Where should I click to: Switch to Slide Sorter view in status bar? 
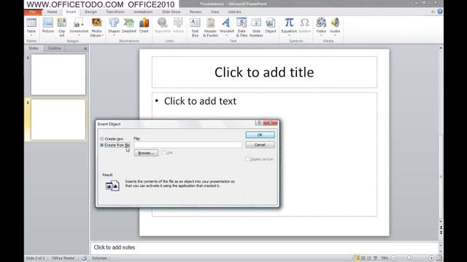point(363,258)
